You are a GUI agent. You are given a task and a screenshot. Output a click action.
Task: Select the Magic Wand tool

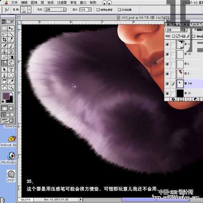pos(11,34)
